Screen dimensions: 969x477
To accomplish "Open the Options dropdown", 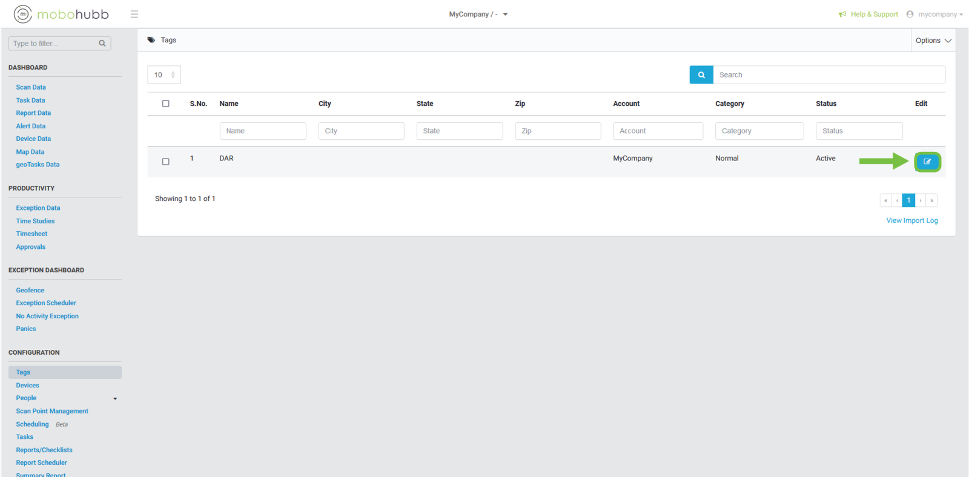I will click(933, 41).
